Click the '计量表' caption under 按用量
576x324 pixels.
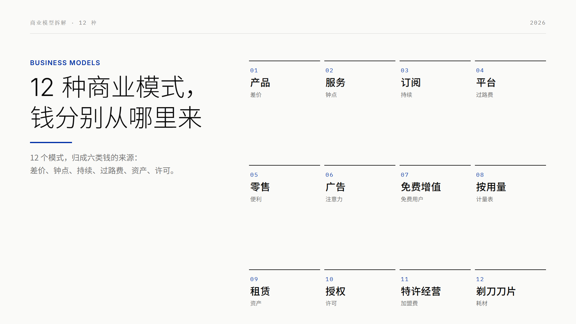[x=484, y=199]
